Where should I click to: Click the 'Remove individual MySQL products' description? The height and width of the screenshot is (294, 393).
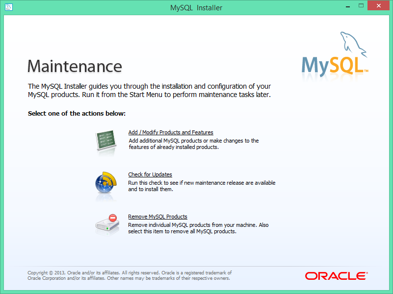pyautogui.click(x=198, y=228)
